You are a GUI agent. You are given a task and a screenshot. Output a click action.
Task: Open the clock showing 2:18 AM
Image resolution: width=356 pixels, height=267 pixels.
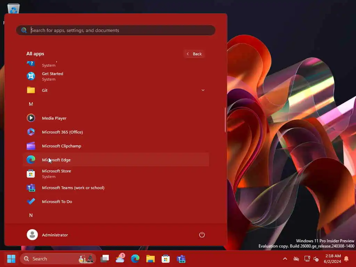pos(333,259)
